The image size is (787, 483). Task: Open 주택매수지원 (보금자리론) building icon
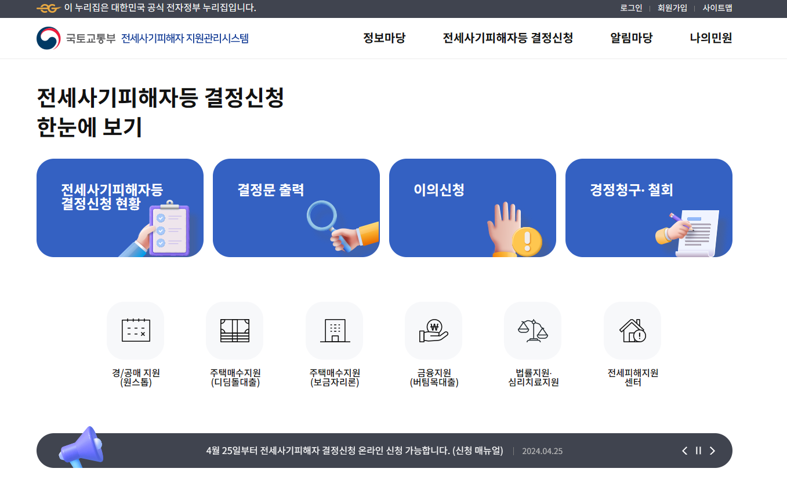335,330
